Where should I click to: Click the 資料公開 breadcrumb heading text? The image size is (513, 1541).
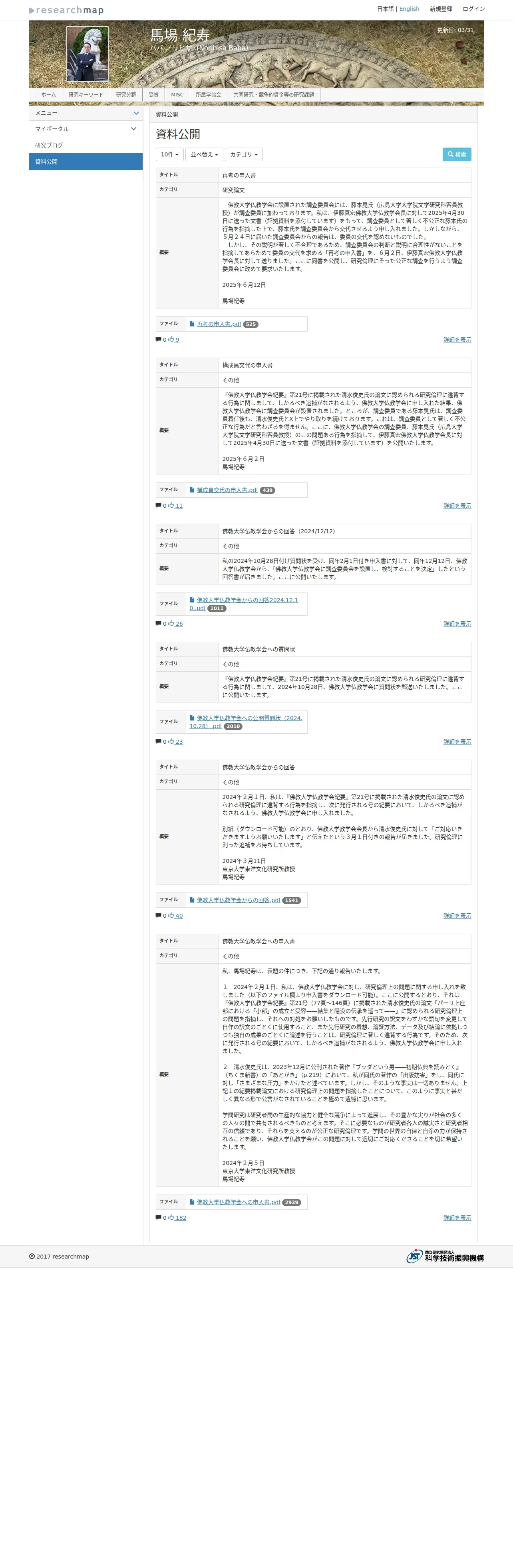tap(167, 114)
